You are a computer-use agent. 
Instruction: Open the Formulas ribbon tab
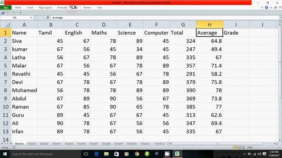[62, 7]
